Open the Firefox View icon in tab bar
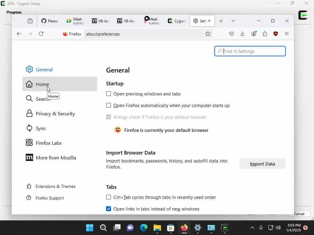 (30, 21)
